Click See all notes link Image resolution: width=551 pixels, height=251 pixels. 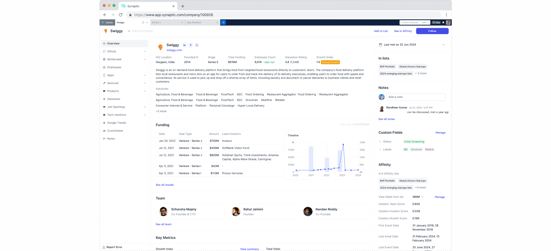click(x=386, y=119)
